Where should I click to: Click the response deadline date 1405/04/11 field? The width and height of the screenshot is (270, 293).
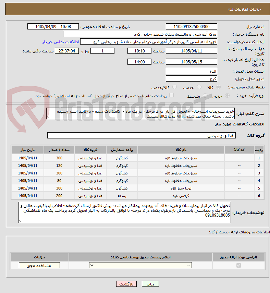click(192, 51)
